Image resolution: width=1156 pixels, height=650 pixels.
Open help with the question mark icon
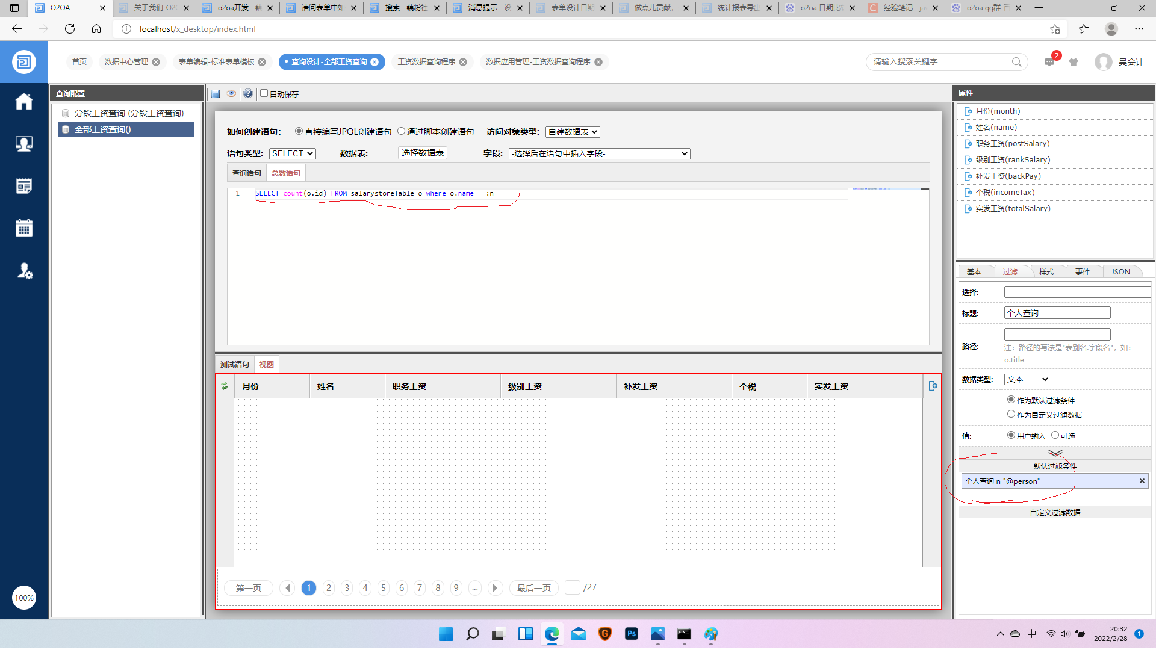[247, 94]
